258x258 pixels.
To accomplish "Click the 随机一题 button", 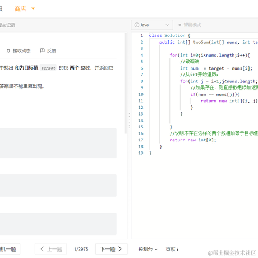I will (x=10, y=249).
